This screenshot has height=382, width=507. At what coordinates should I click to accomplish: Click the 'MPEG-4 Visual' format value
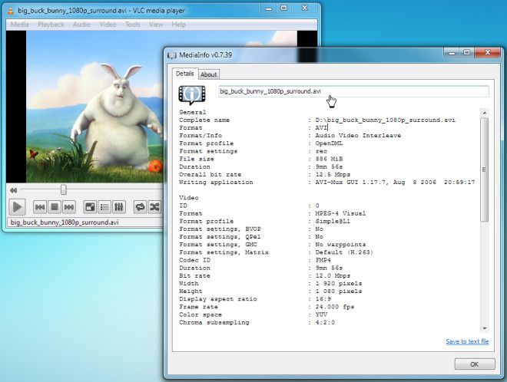pyautogui.click(x=341, y=213)
